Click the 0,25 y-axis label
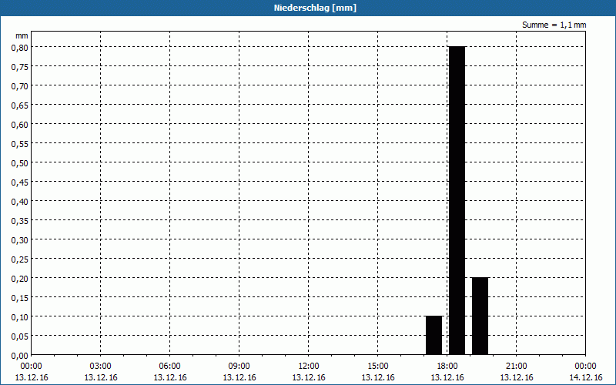This screenshot has height=385, width=616. coord(20,259)
